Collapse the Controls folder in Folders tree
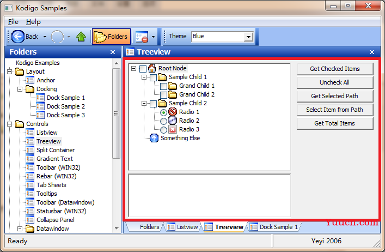Viewport: 385px width, 252px height. point(9,124)
